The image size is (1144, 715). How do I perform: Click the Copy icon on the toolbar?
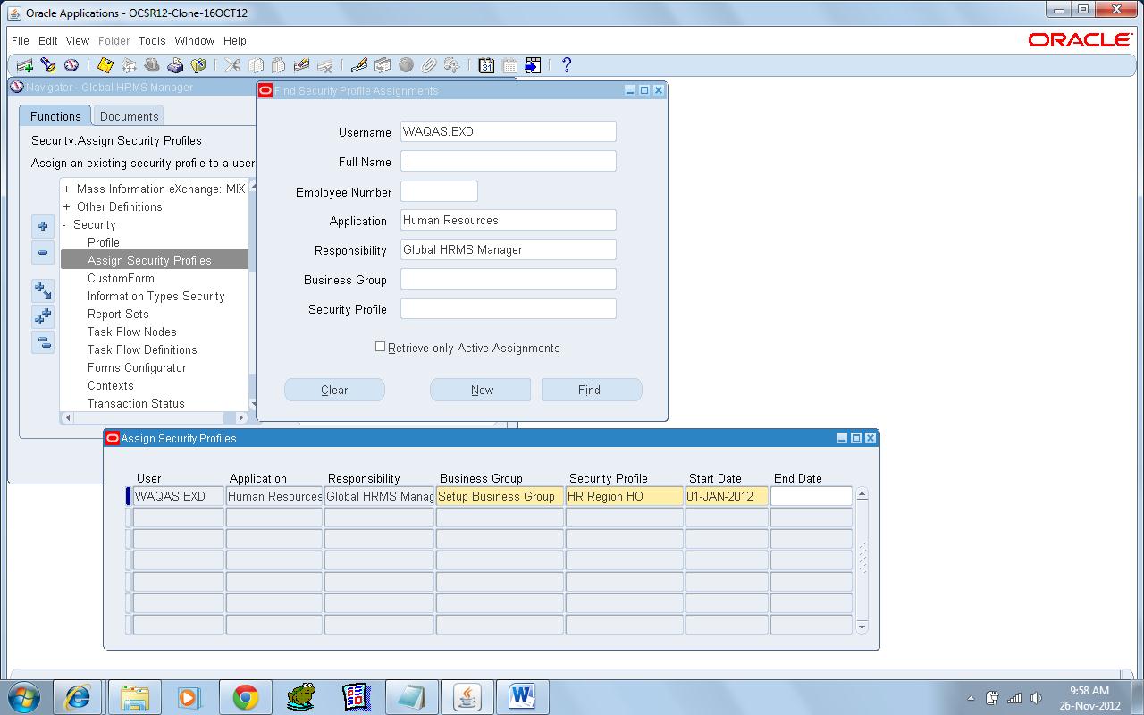(257, 64)
